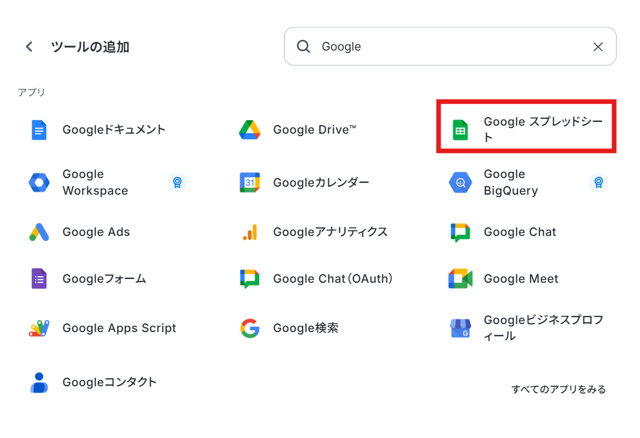Choose the Google Meet camera icon
The height and width of the screenshot is (438, 640).
pyautogui.click(x=460, y=279)
